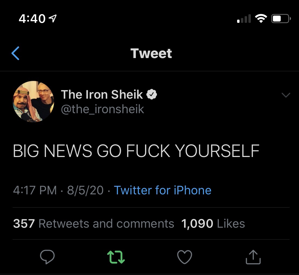
Task: Open The Iron Sheik display name
Action: (102, 94)
